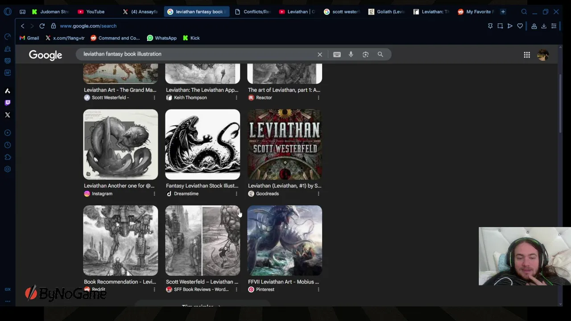The width and height of the screenshot is (571, 321).
Task: Take a snapshot of the page
Action: 500,26
